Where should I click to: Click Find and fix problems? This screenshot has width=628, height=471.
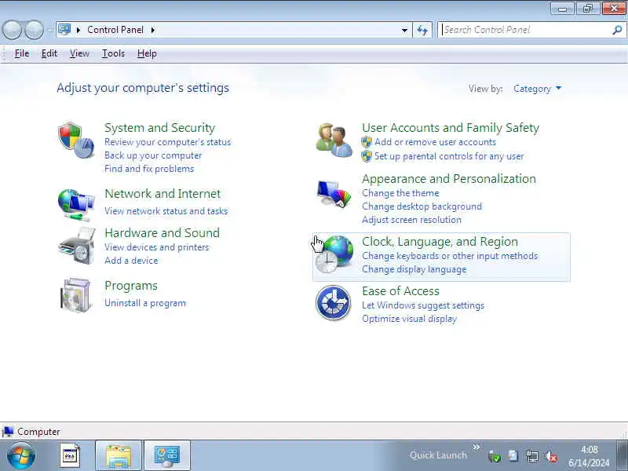pos(149,169)
